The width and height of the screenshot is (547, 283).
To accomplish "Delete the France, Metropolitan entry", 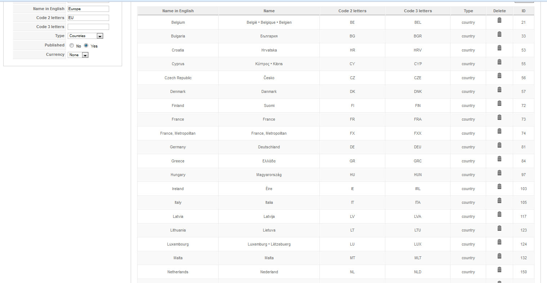I will click(499, 131).
